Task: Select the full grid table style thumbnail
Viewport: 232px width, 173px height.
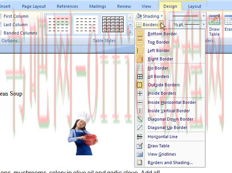Action: [113, 24]
